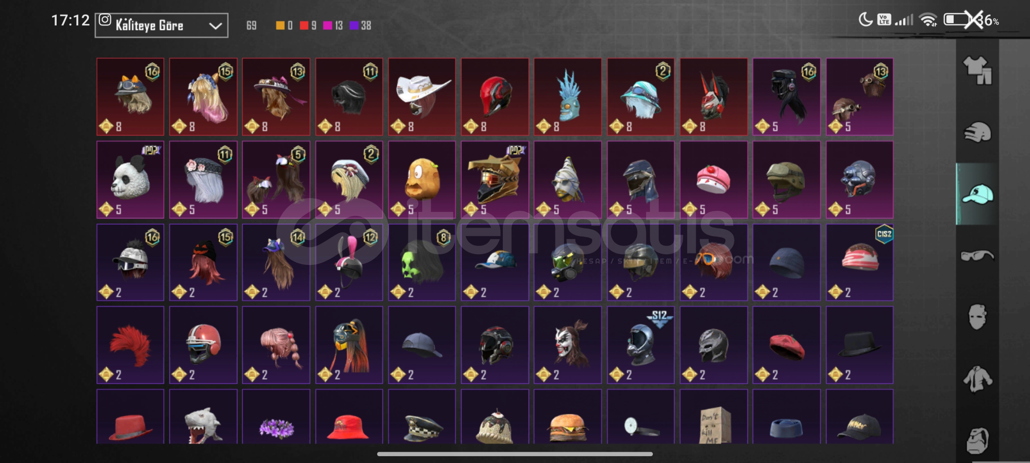
Task: Open the backpack category icon at the bottom of the sidebar
Action: pos(977,440)
